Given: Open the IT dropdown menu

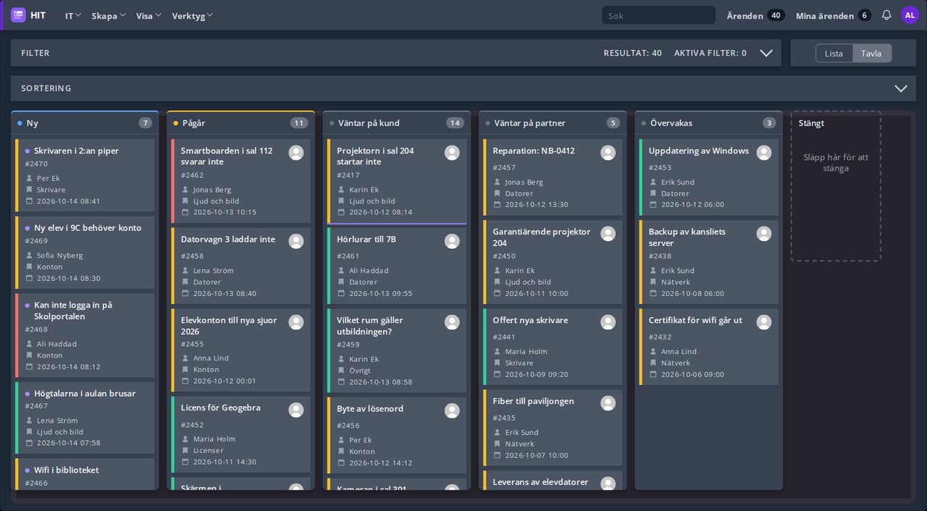Looking at the screenshot, I should pos(72,15).
